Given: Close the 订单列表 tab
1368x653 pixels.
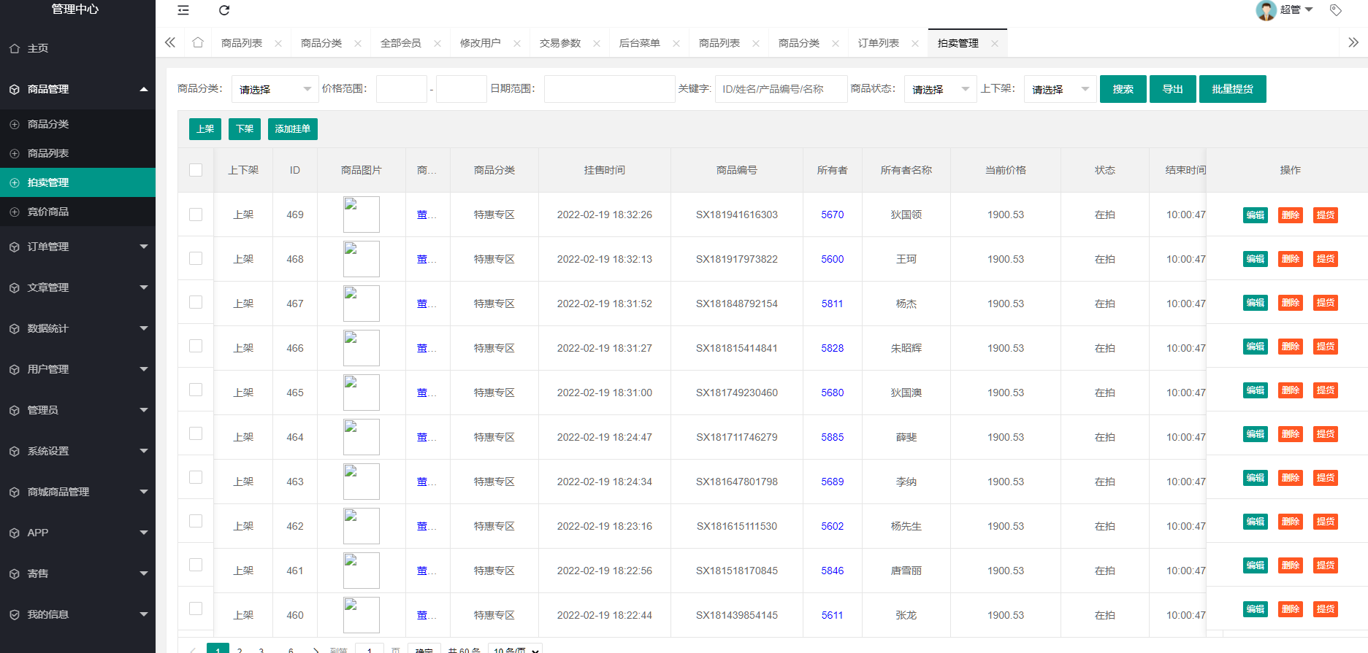Looking at the screenshot, I should click(x=915, y=44).
